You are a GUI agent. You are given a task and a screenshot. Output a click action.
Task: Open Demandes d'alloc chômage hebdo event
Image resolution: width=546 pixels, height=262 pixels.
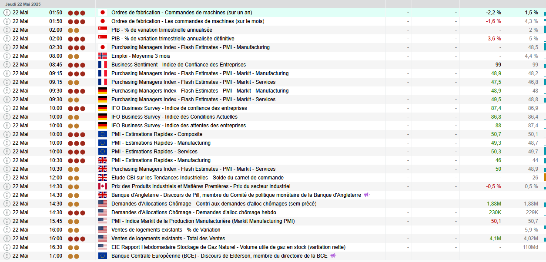click(x=194, y=212)
